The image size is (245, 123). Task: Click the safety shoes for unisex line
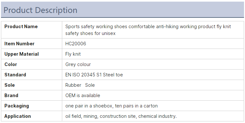click(x=90, y=33)
